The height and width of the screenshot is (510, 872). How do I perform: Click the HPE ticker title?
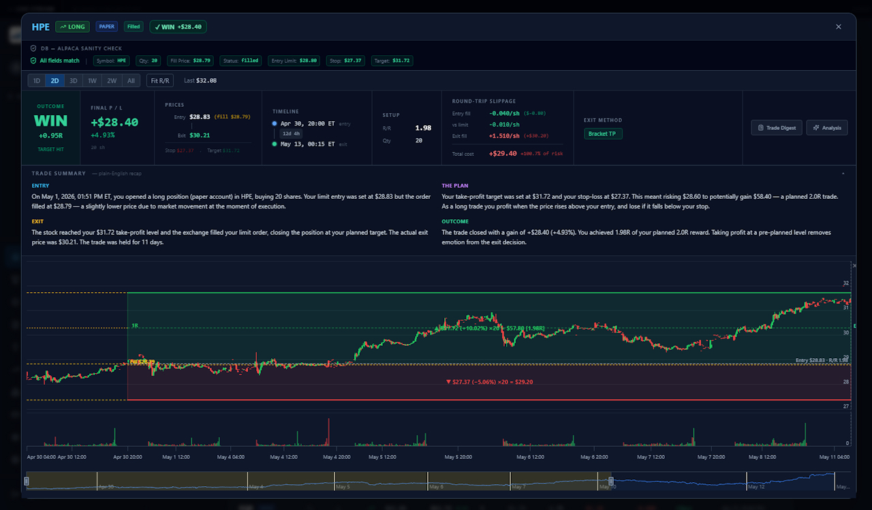click(x=41, y=27)
